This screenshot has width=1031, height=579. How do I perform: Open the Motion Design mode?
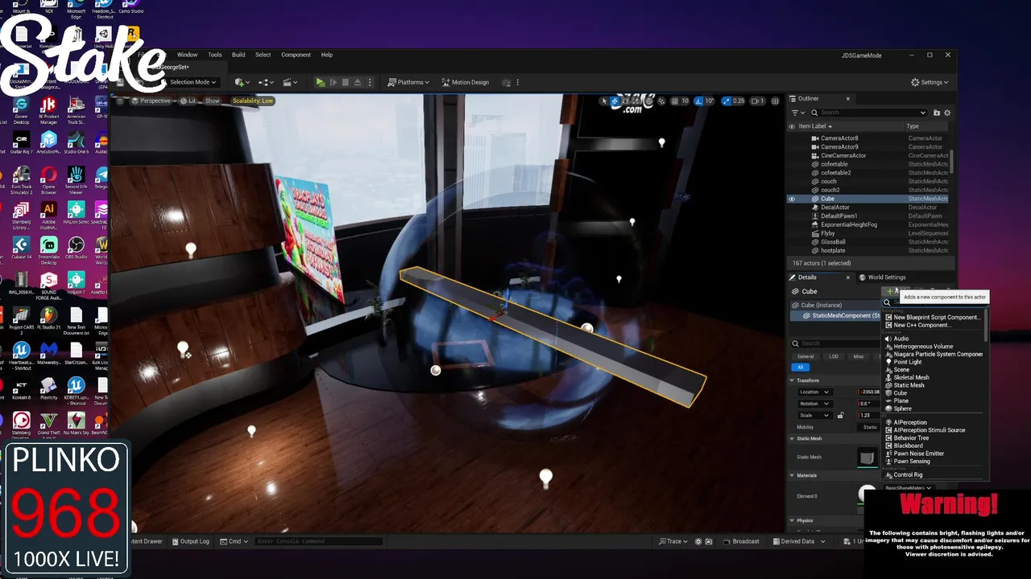[x=465, y=82]
